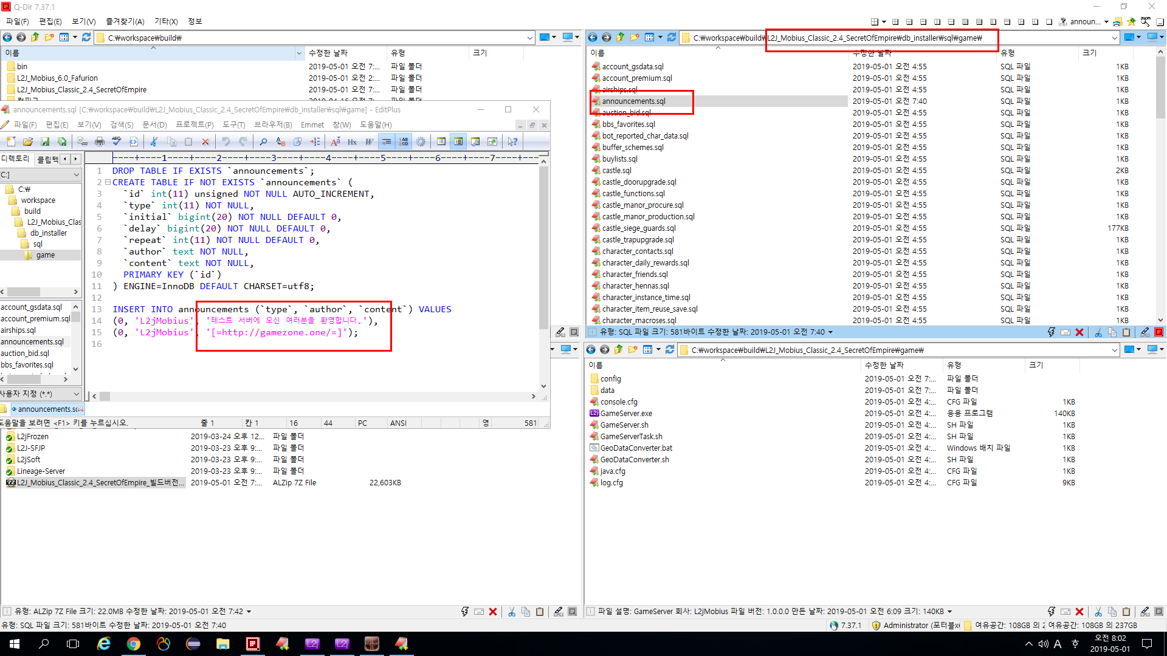
Task: Switch to the 디렉토리 tab in EditPlus side panel
Action: (15, 159)
